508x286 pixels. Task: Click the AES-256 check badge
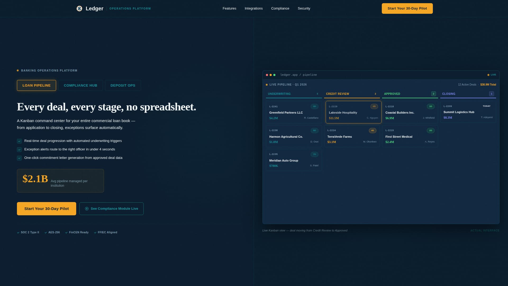52,233
